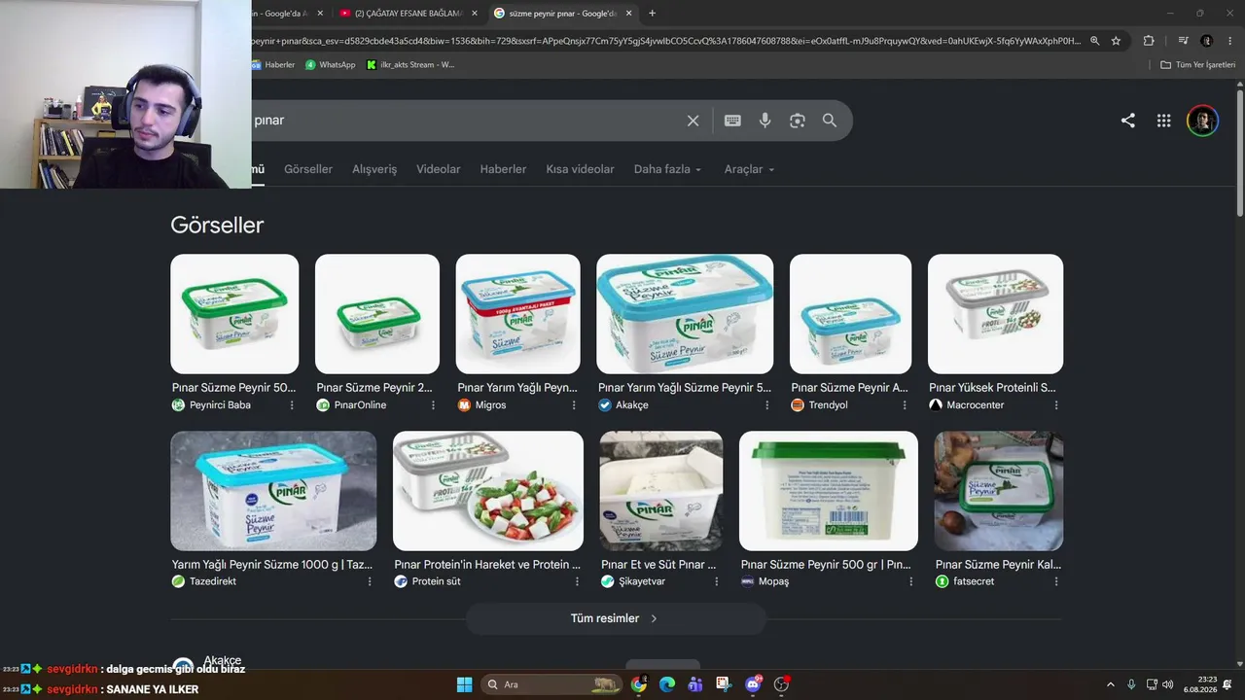Open the Google apps grid

point(1164,121)
